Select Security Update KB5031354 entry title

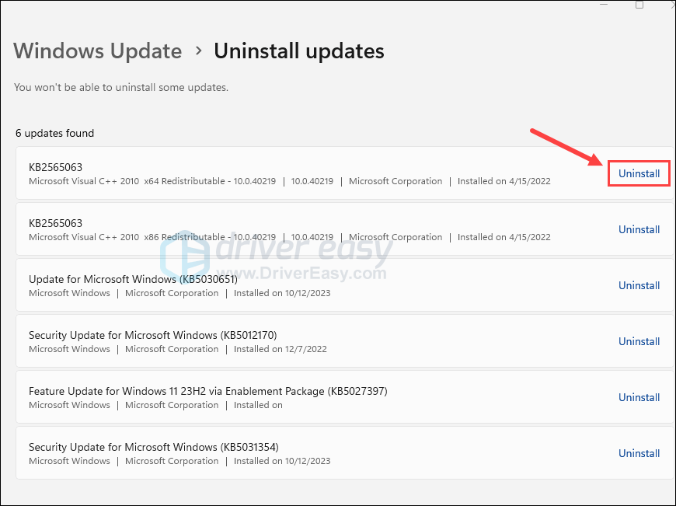coord(153,447)
